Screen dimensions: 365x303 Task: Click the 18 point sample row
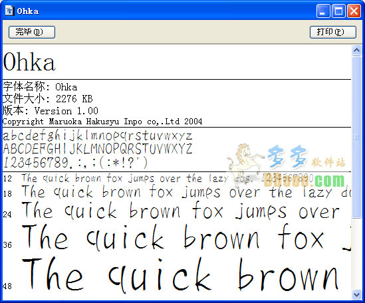(177, 192)
